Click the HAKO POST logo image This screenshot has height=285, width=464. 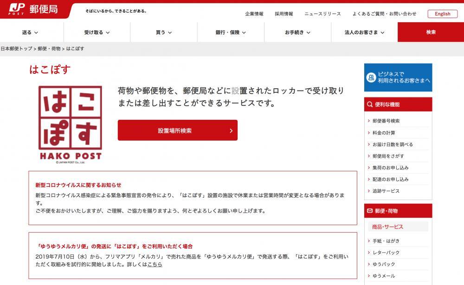[71, 124]
